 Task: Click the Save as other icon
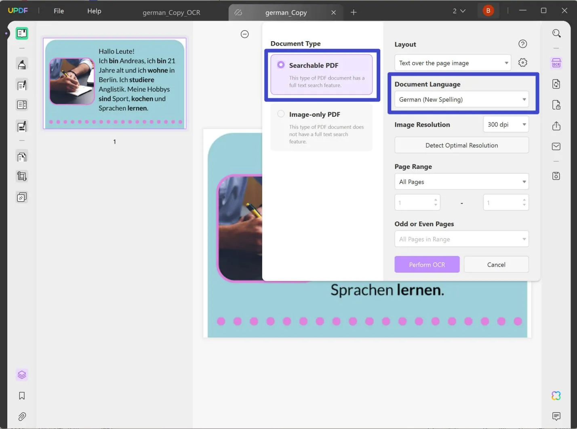coord(556,176)
